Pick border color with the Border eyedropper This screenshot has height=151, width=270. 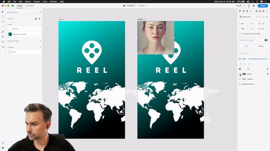267,74
